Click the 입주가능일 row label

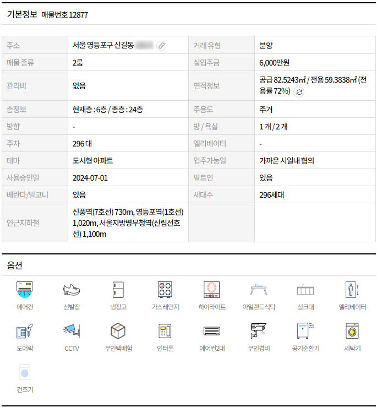(x=210, y=161)
